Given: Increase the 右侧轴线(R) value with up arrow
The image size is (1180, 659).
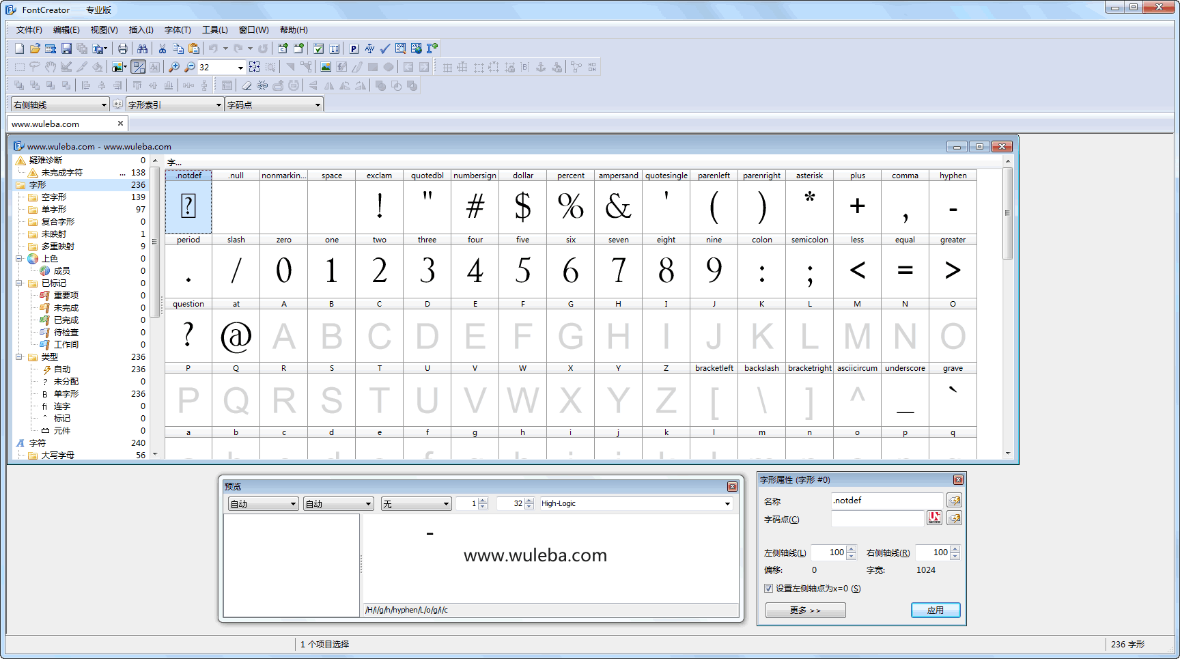Looking at the screenshot, I should click(955, 549).
